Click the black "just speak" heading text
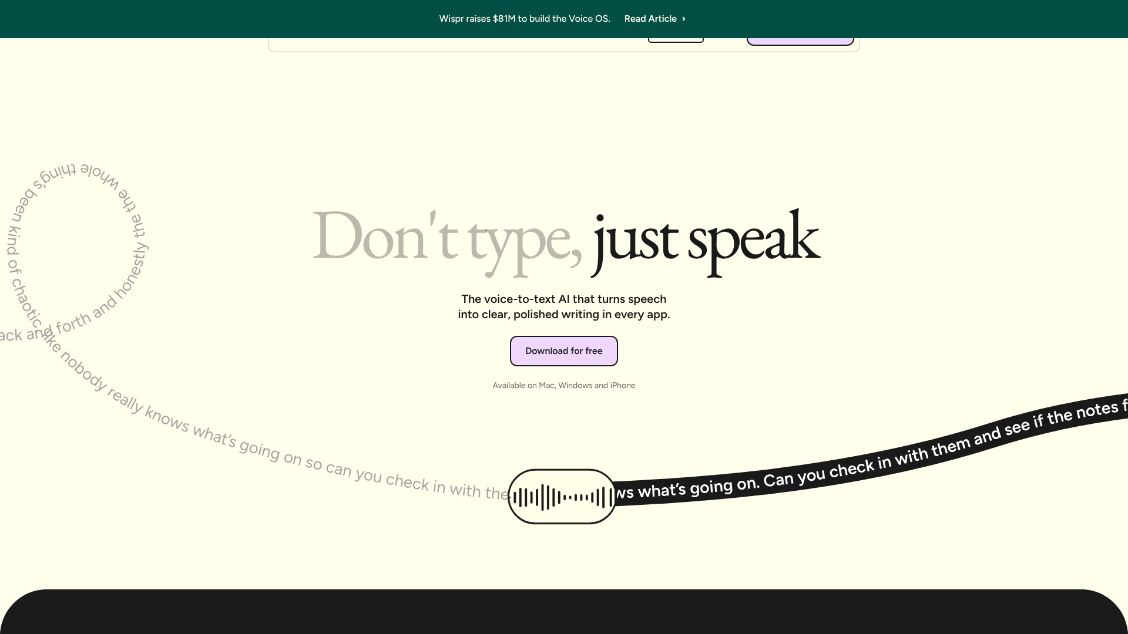1128x634 pixels. (705, 240)
